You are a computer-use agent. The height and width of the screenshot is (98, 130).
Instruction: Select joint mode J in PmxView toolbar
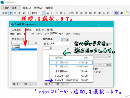28,13
